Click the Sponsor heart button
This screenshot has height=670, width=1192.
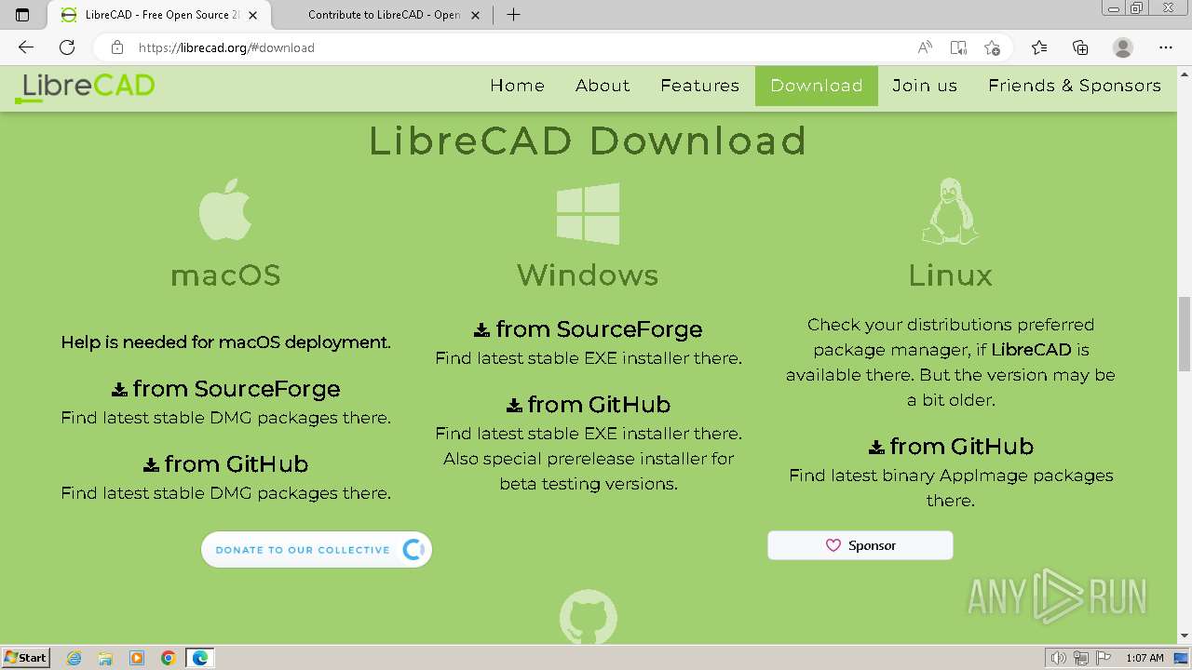click(x=860, y=545)
